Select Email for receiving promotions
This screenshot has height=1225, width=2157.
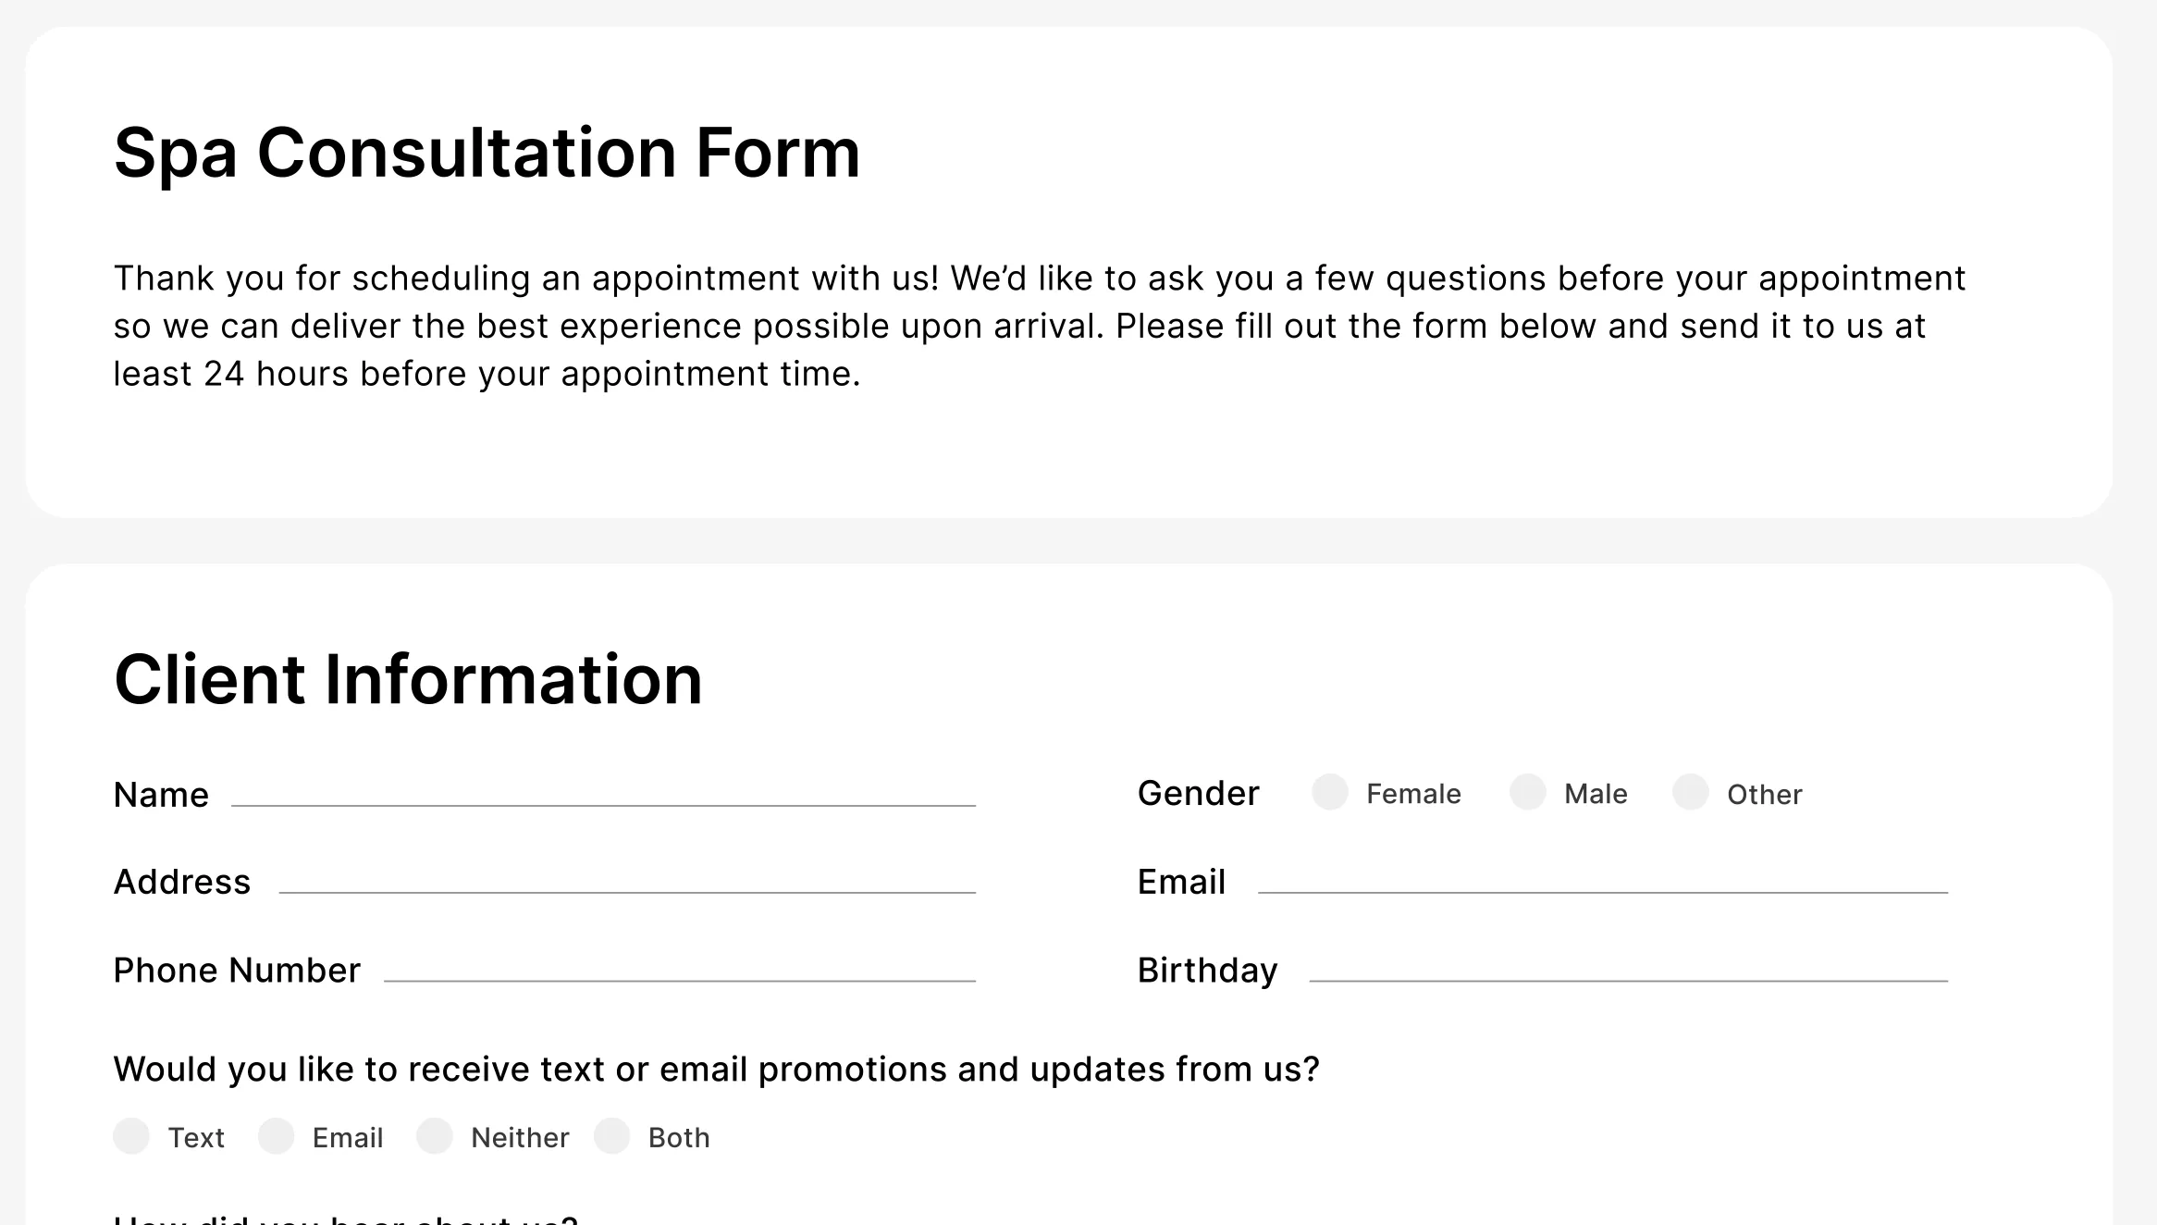pos(277,1137)
